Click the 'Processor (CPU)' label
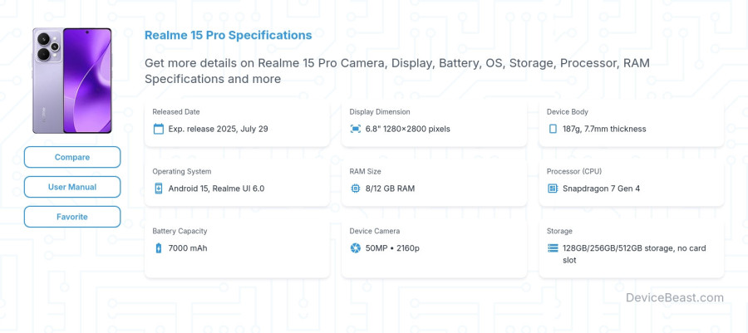The image size is (748, 333). point(574,172)
